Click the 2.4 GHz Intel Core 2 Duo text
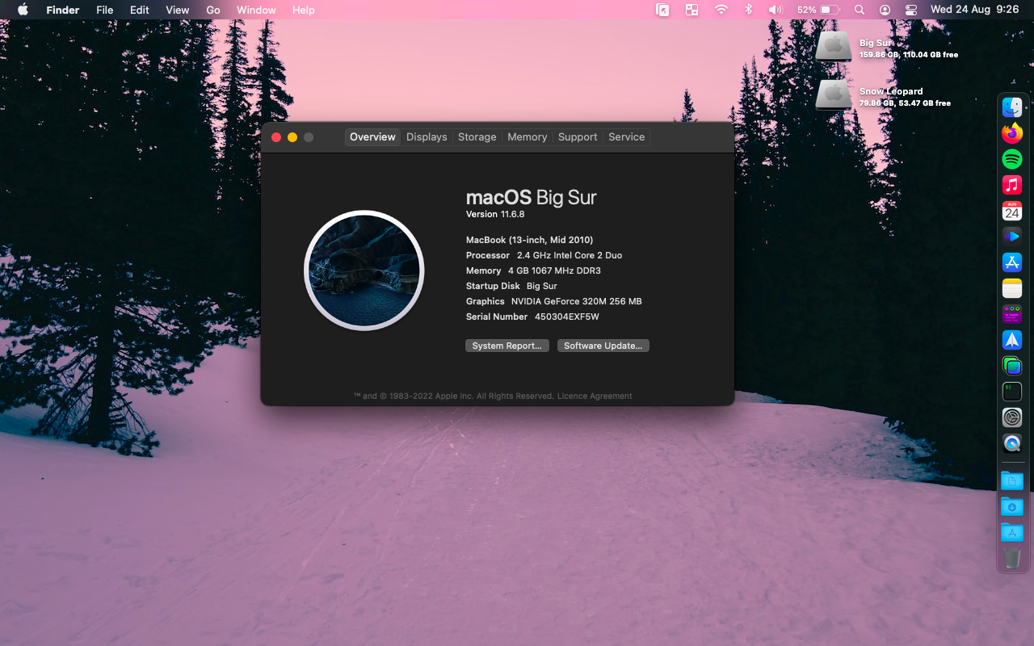The width and height of the screenshot is (1034, 646). click(x=570, y=255)
